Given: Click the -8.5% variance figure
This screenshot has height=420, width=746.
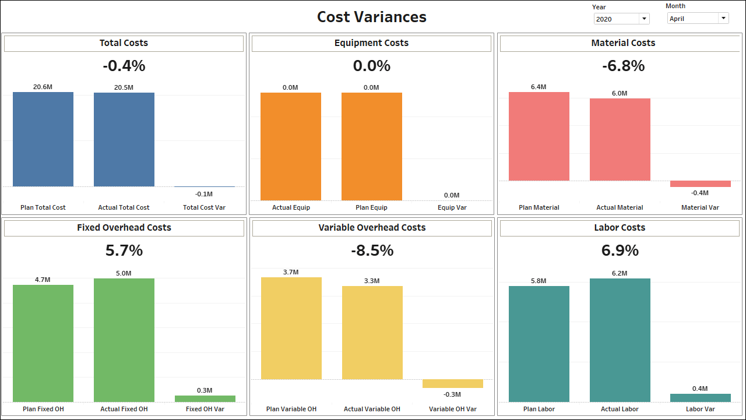Looking at the screenshot, I should [x=371, y=250].
